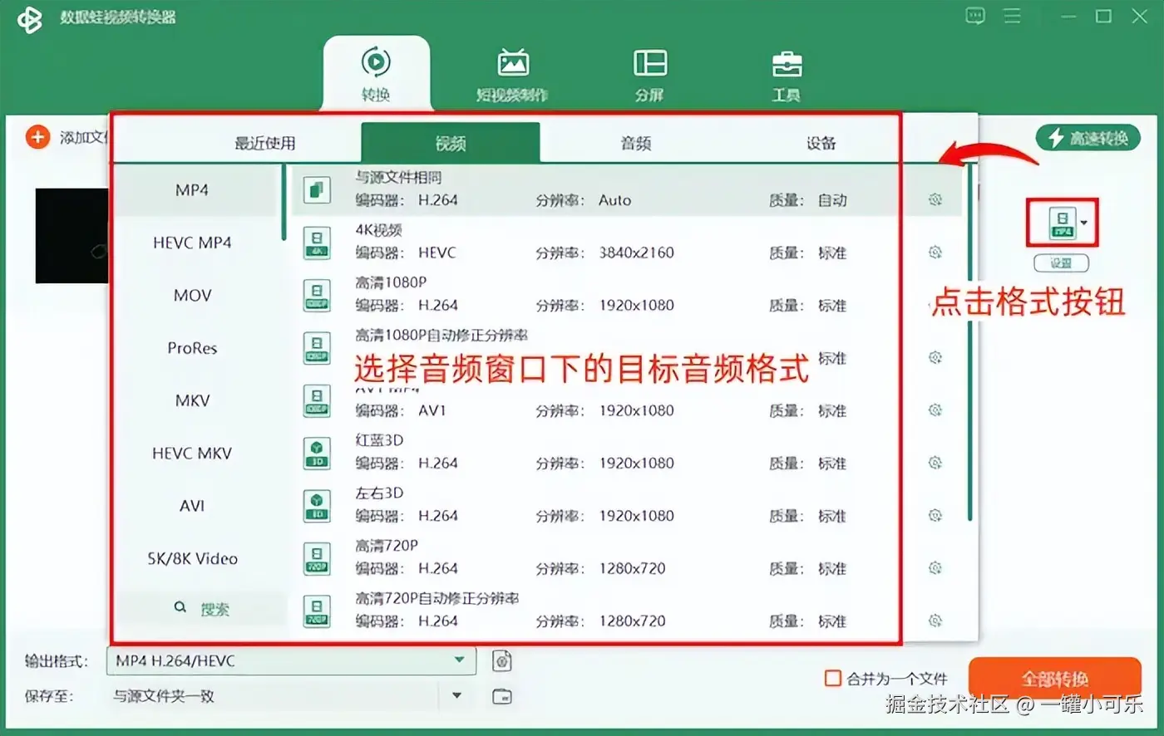Image resolution: width=1164 pixels, height=736 pixels.
Task: Click the 全部转换 convert all button
Action: (x=1055, y=679)
